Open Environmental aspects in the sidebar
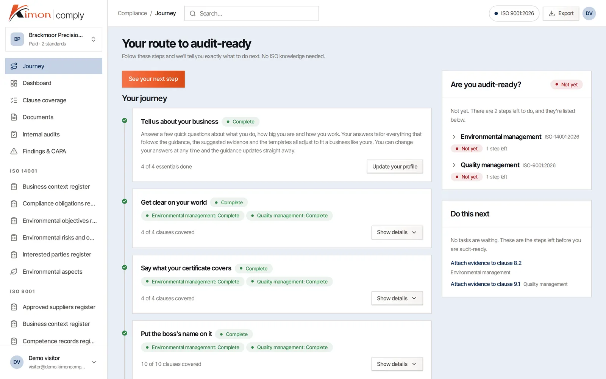Screen dimensions: 606x379 [x=53, y=272]
